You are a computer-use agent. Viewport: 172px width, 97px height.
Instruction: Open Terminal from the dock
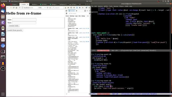point(3,57)
